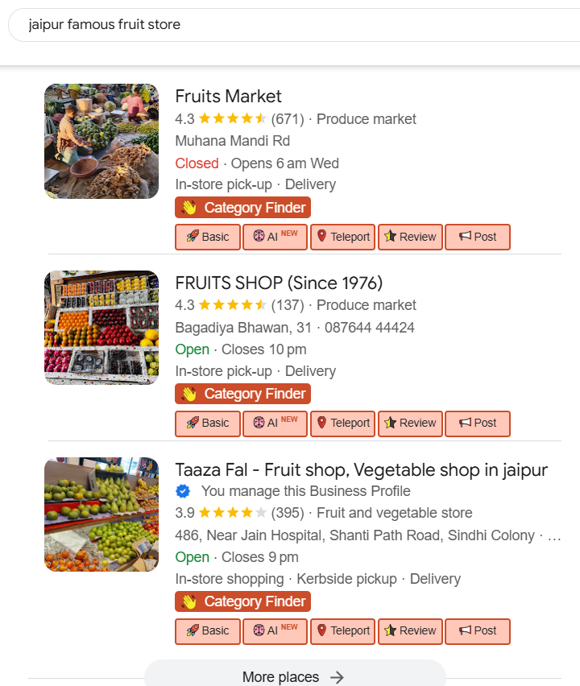Viewport: 580px width, 686px height.
Task: Click the arrow icon next to More places
Action: point(338,677)
